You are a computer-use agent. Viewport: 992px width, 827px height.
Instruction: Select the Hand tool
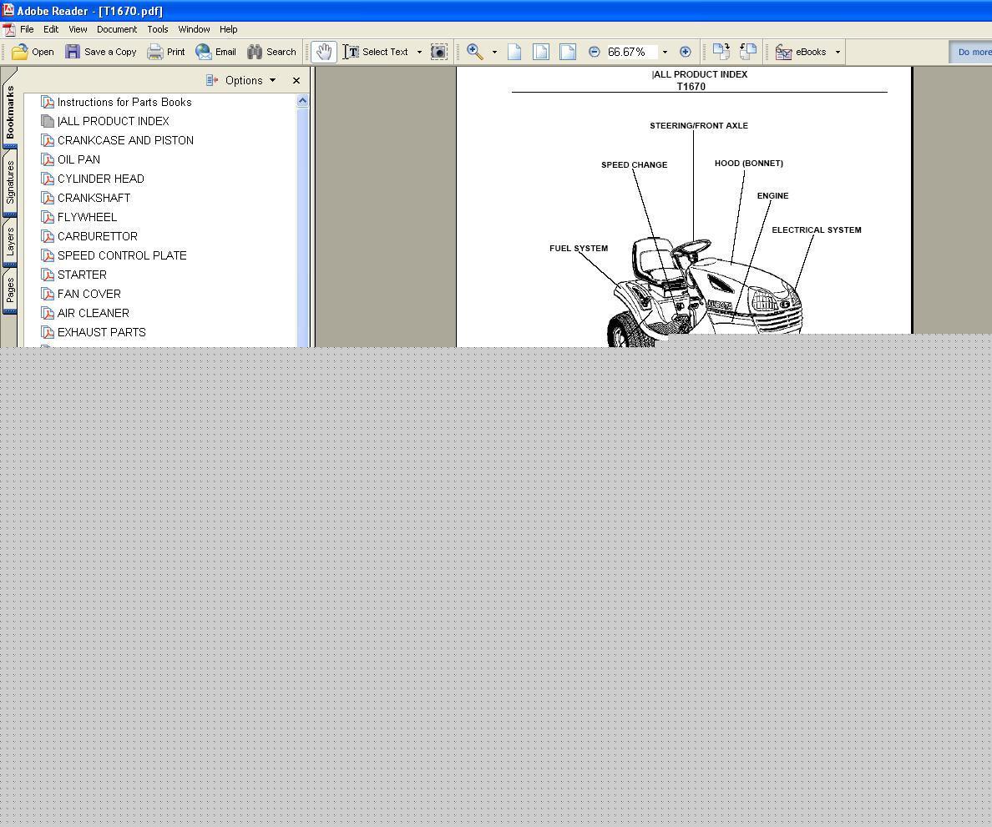coord(324,52)
